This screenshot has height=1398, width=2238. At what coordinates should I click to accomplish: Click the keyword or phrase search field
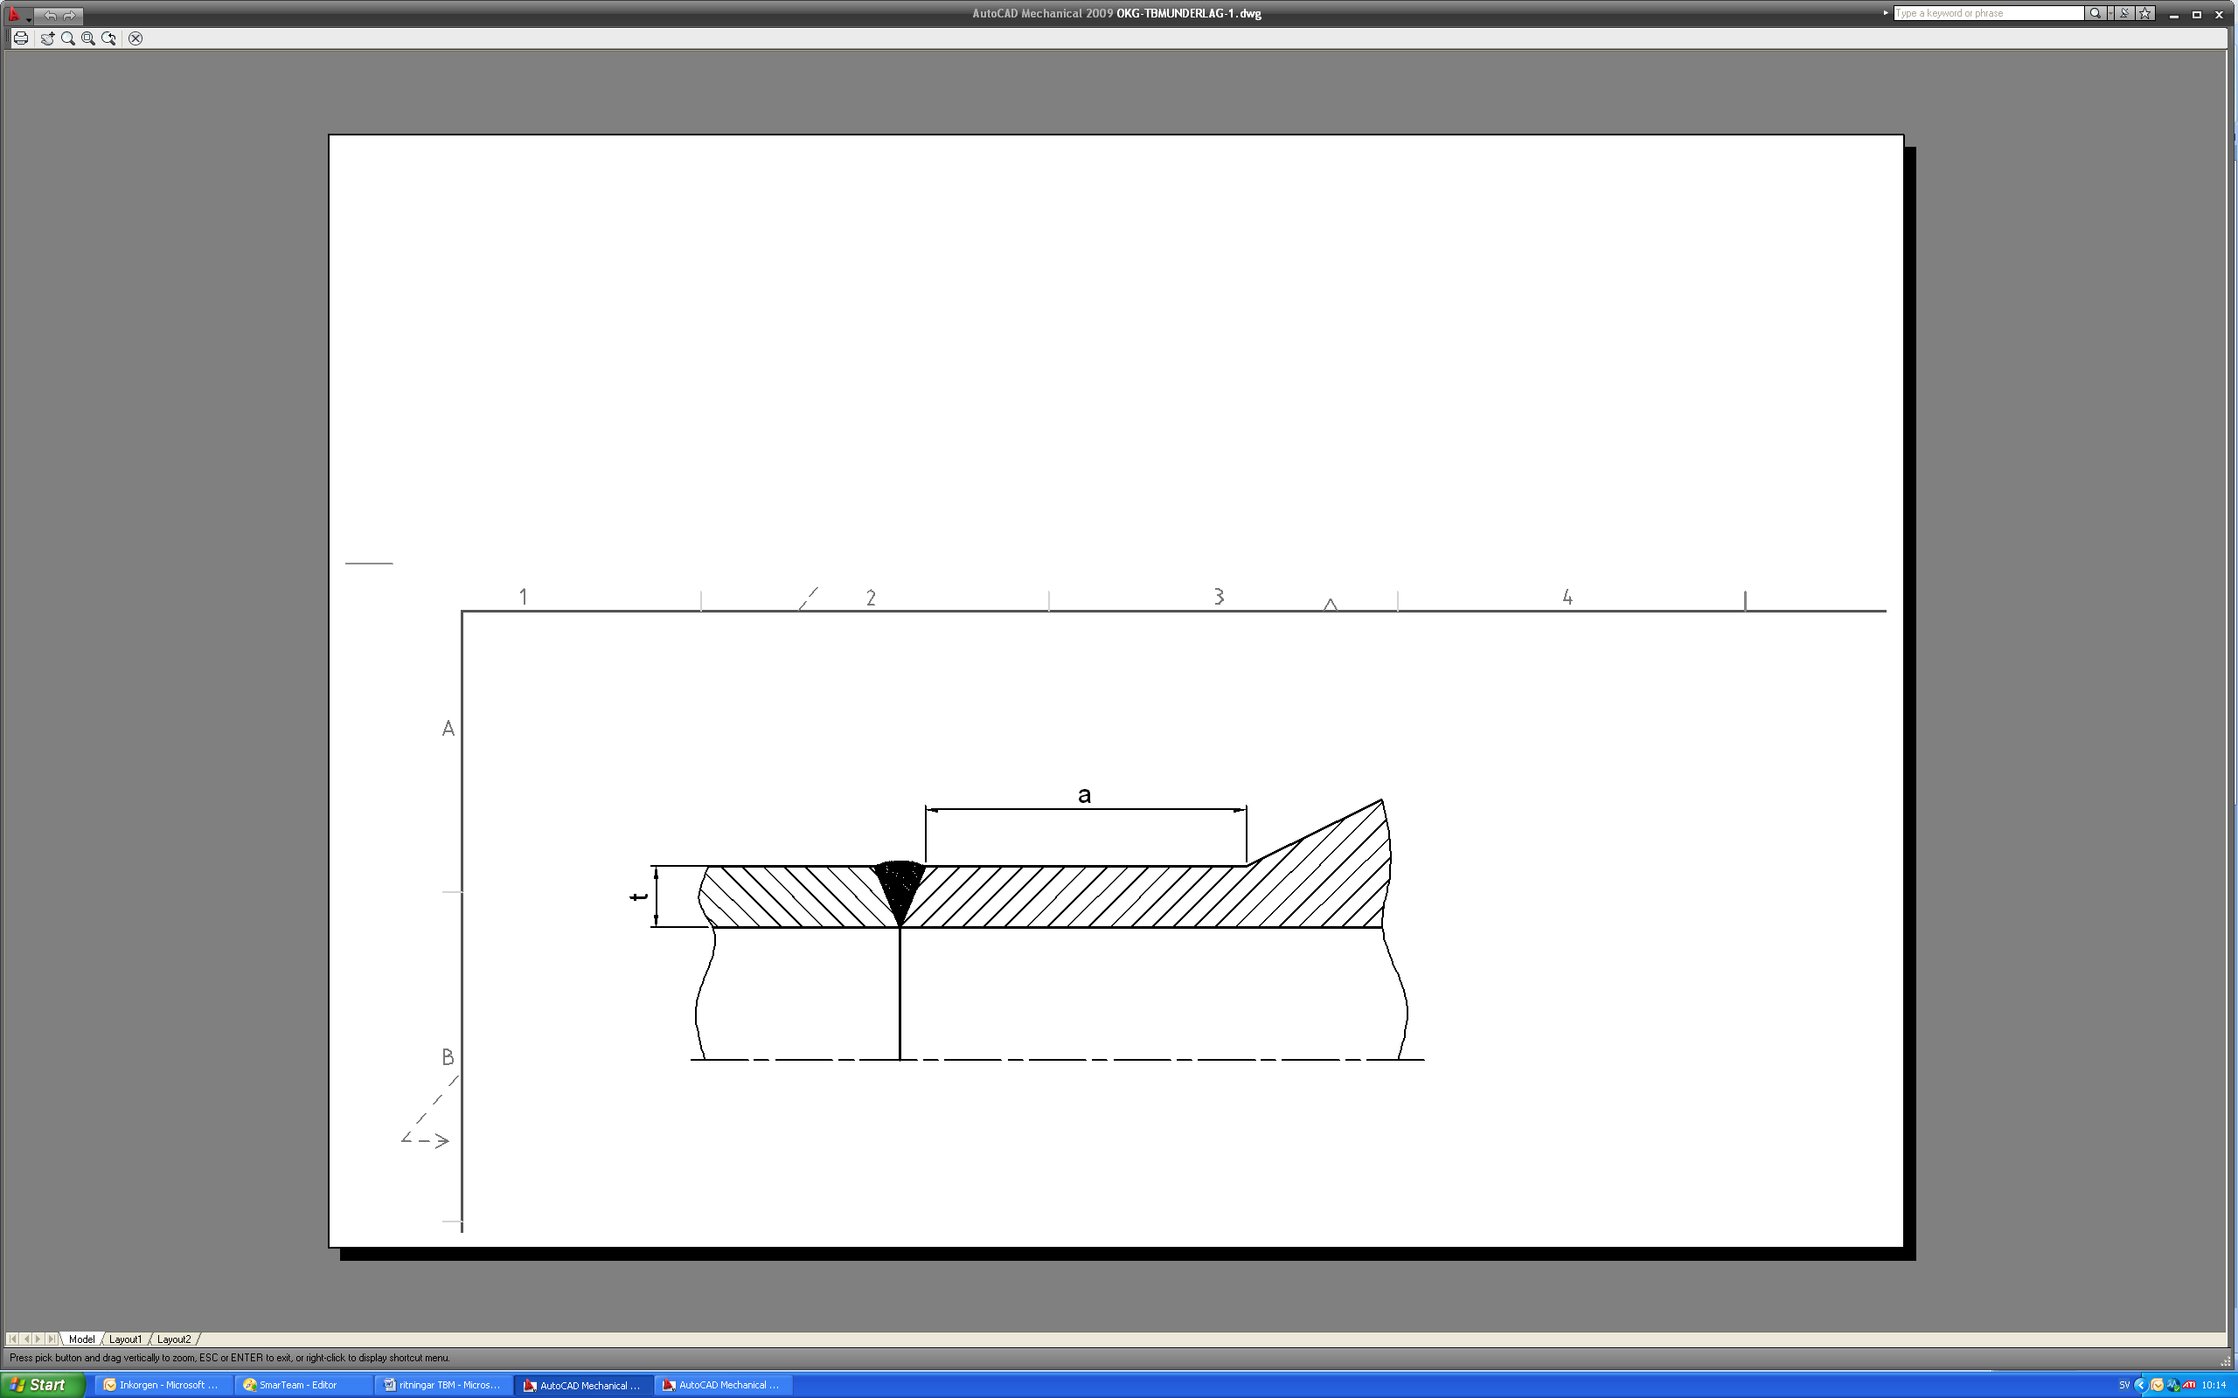(x=1988, y=13)
